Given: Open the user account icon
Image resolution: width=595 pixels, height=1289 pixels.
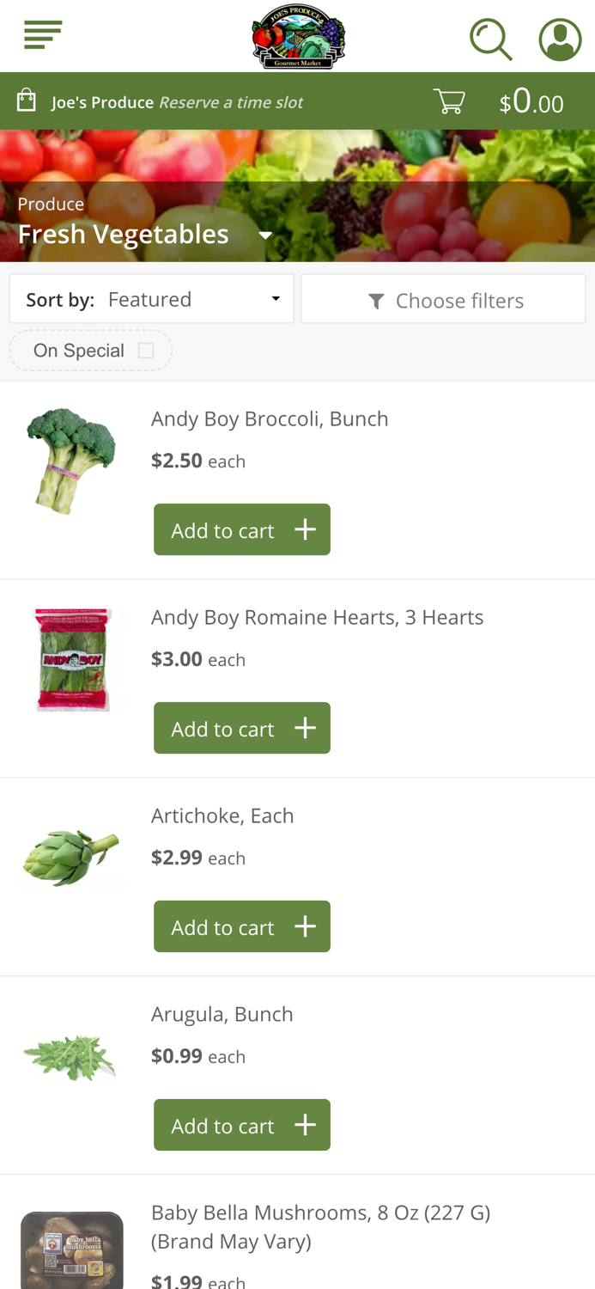Looking at the screenshot, I should tap(560, 39).
